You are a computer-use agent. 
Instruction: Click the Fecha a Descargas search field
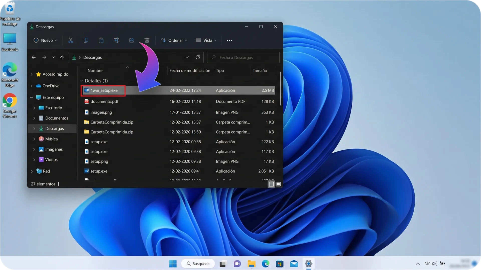click(243, 57)
